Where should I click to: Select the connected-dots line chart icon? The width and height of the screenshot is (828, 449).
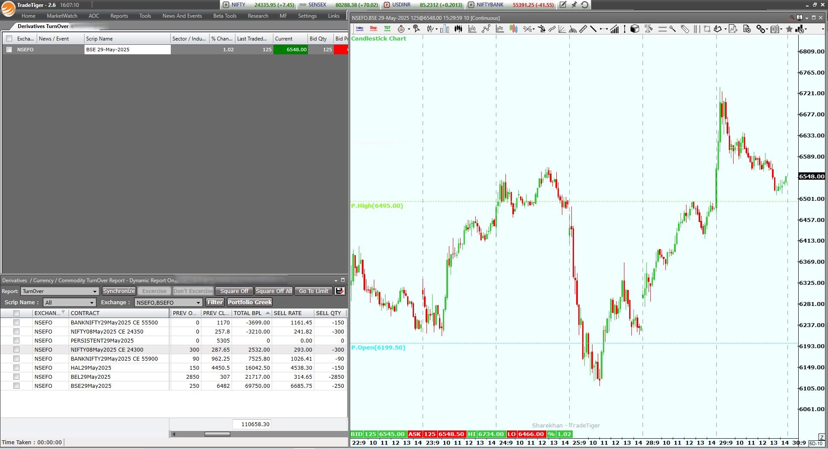pyautogui.click(x=486, y=29)
